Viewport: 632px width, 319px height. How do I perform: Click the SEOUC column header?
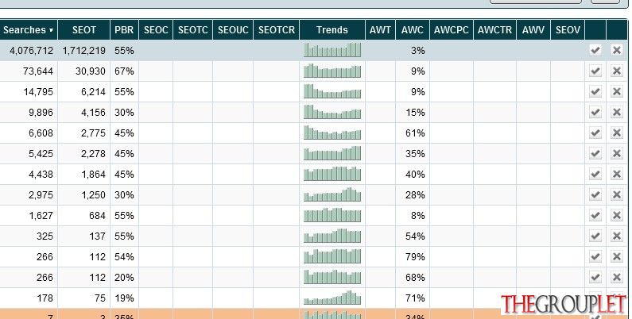point(233,30)
